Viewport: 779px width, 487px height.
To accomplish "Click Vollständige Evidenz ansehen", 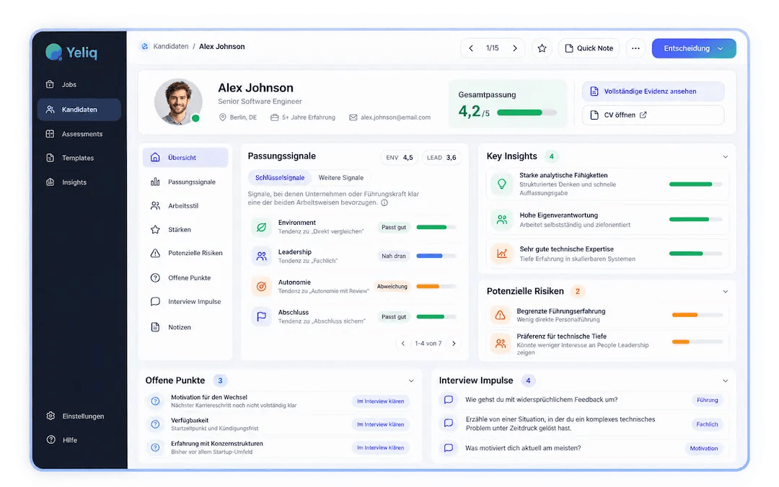I will [653, 91].
